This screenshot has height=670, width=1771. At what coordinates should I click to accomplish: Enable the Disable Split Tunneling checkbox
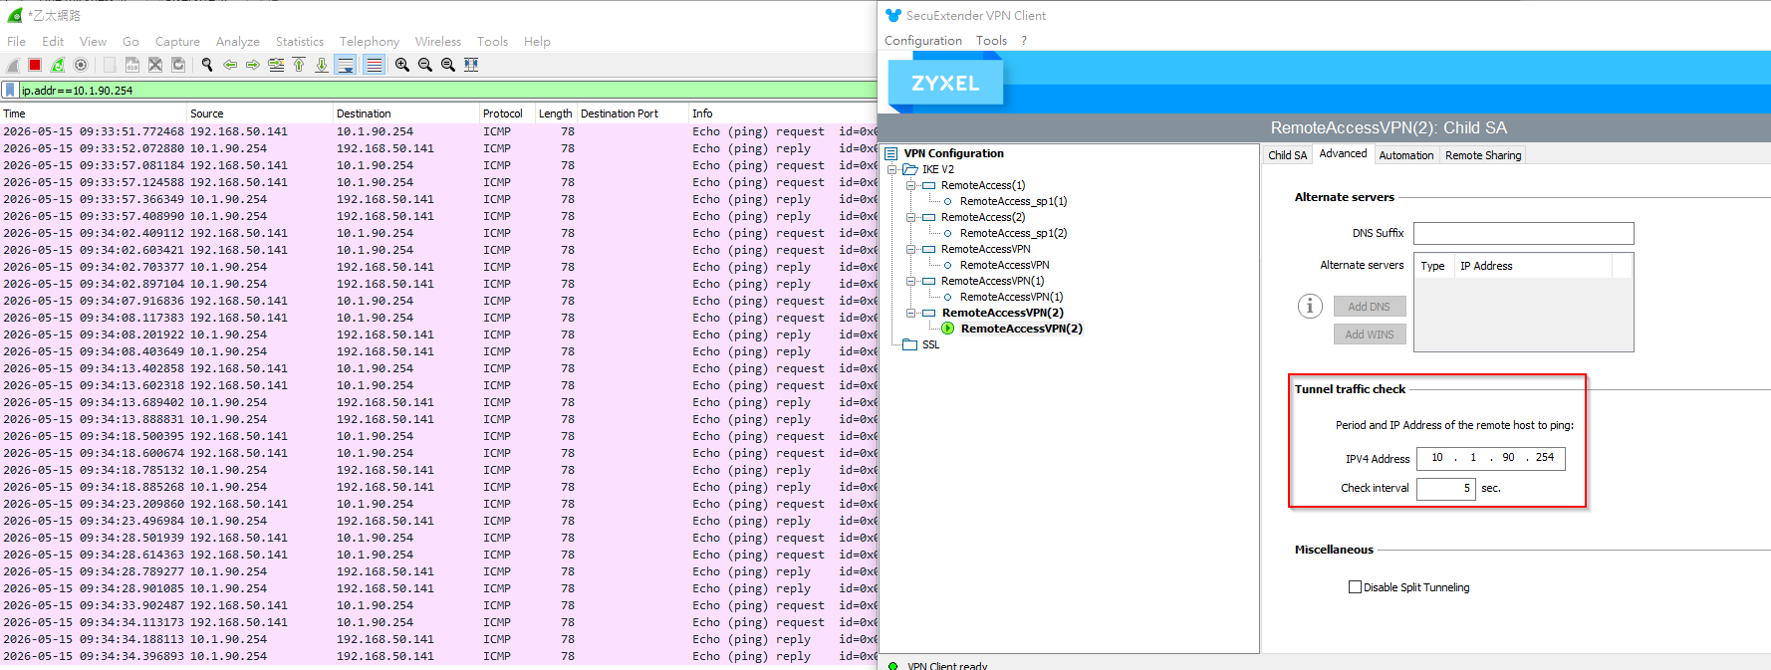click(x=1355, y=587)
